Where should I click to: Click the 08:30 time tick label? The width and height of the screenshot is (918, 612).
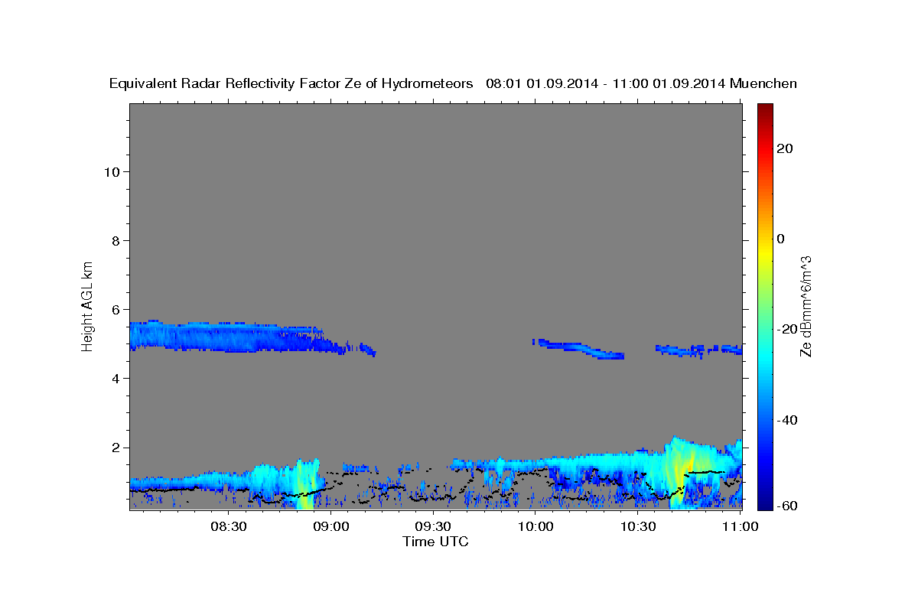(x=229, y=527)
